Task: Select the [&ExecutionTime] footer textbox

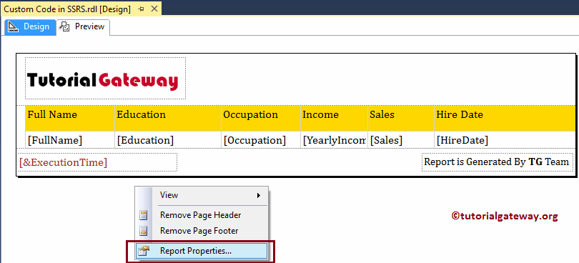Action: pyautogui.click(x=97, y=162)
